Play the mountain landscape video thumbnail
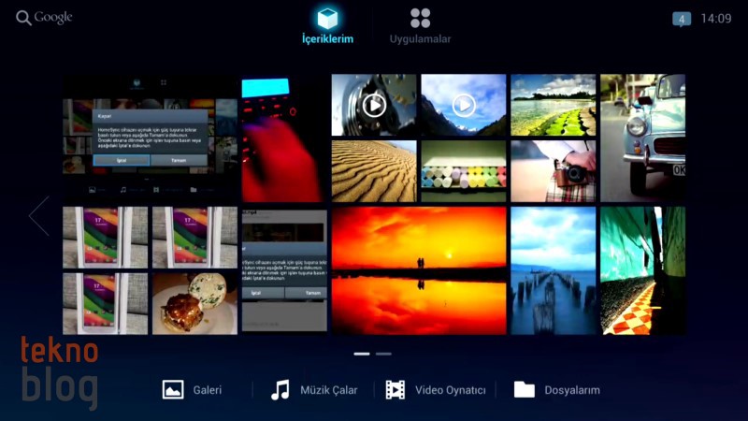The image size is (748, 421). coord(464,105)
